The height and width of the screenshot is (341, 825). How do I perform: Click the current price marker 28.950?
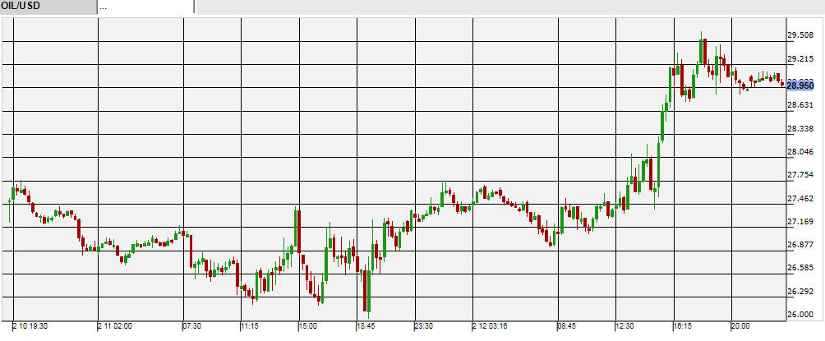point(800,85)
